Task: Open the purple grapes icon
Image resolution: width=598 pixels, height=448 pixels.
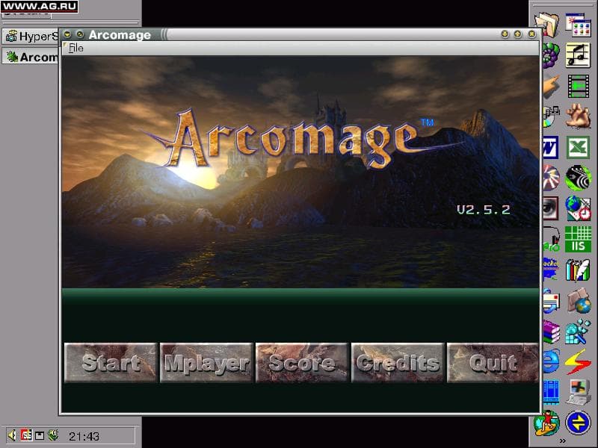Action: 551,55
